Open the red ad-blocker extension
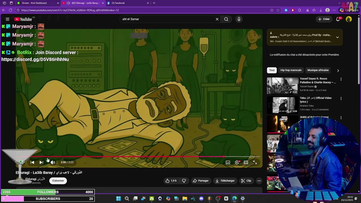This screenshot has height=203, width=361. pyautogui.click(x=293, y=10)
